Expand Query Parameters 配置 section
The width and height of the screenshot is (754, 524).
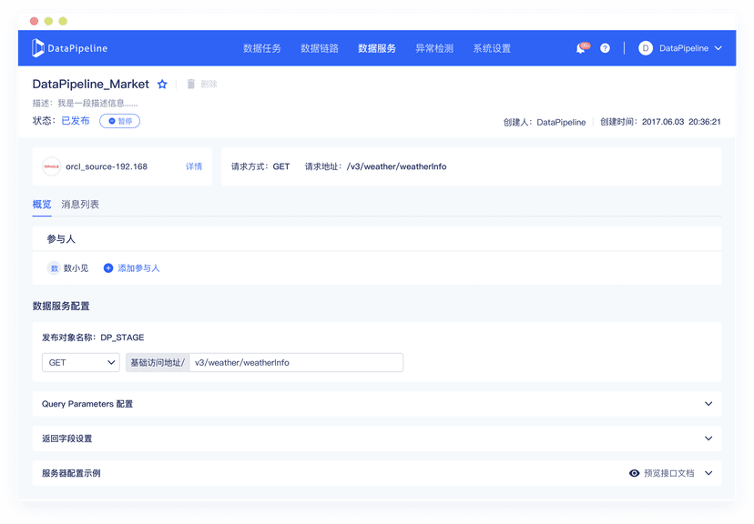click(x=708, y=404)
